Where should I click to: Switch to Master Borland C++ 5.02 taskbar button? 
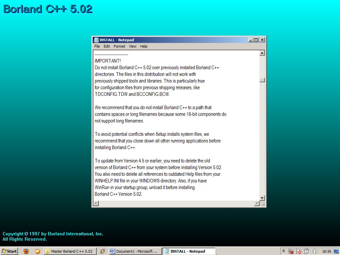69,251
